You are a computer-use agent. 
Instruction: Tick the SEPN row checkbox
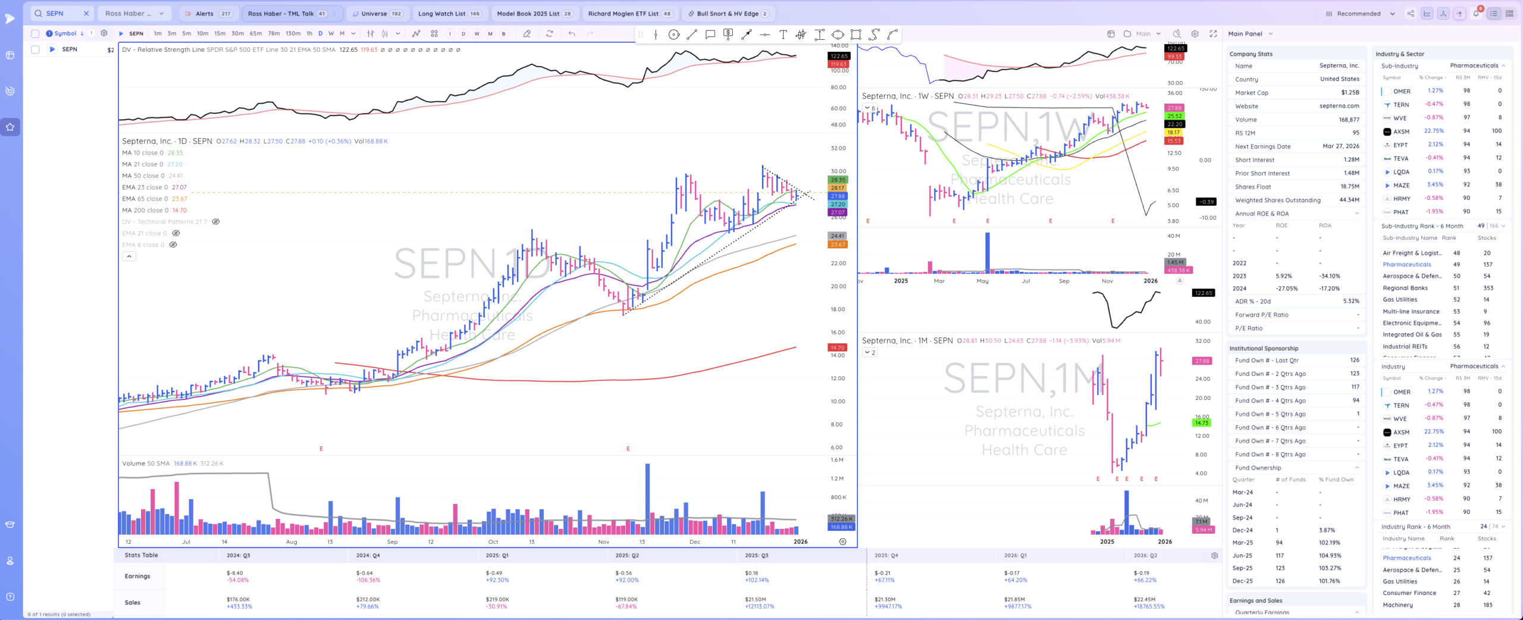pos(35,49)
